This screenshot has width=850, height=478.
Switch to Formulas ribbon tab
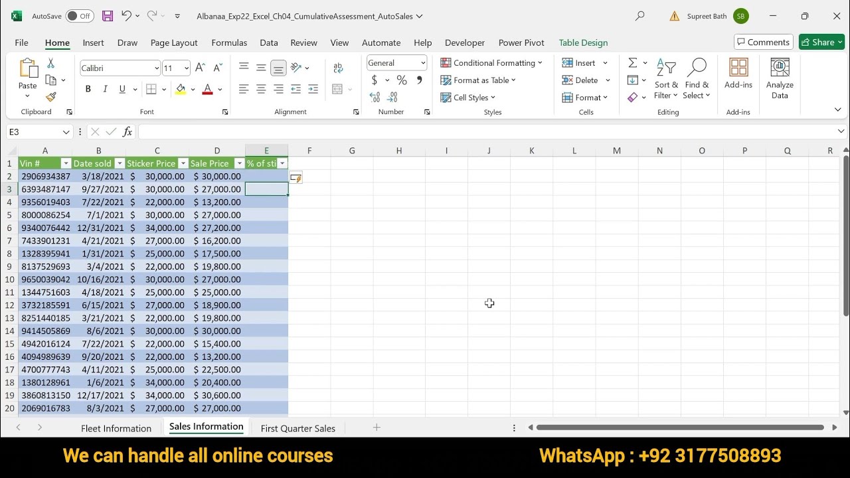pyautogui.click(x=229, y=42)
